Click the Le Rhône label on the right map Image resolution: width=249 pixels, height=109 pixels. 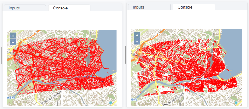tap(206, 78)
